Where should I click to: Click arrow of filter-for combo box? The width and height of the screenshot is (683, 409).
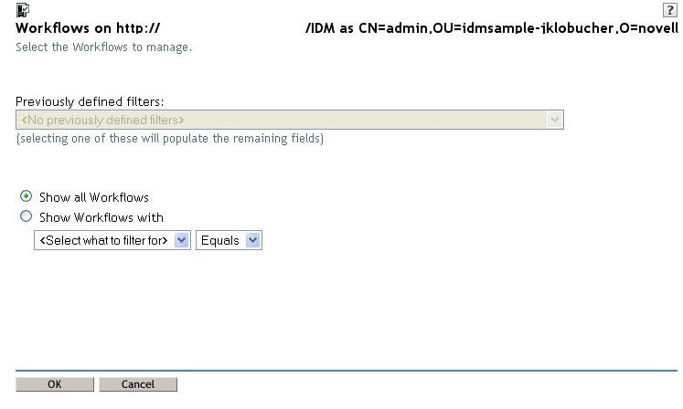(x=181, y=240)
